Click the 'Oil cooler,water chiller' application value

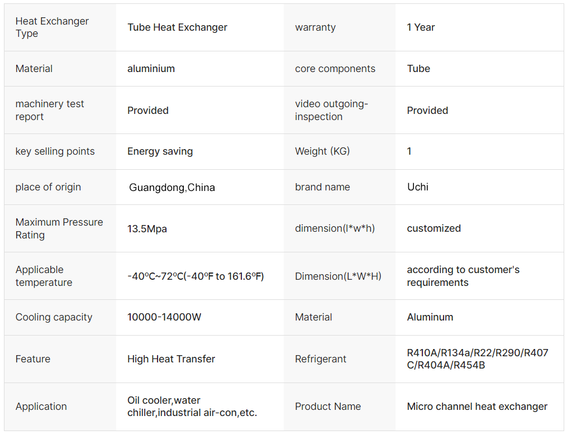click(192, 407)
